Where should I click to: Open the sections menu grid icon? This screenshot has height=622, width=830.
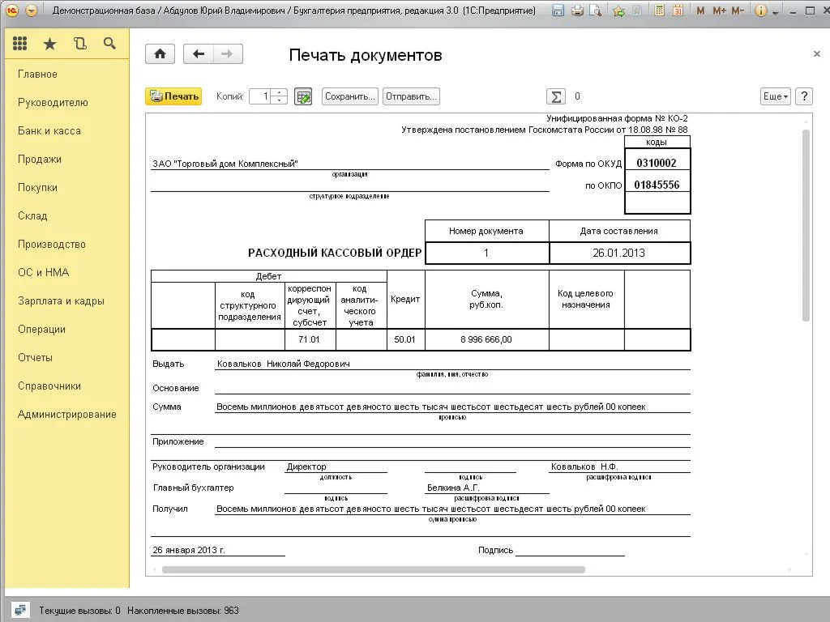[20, 44]
